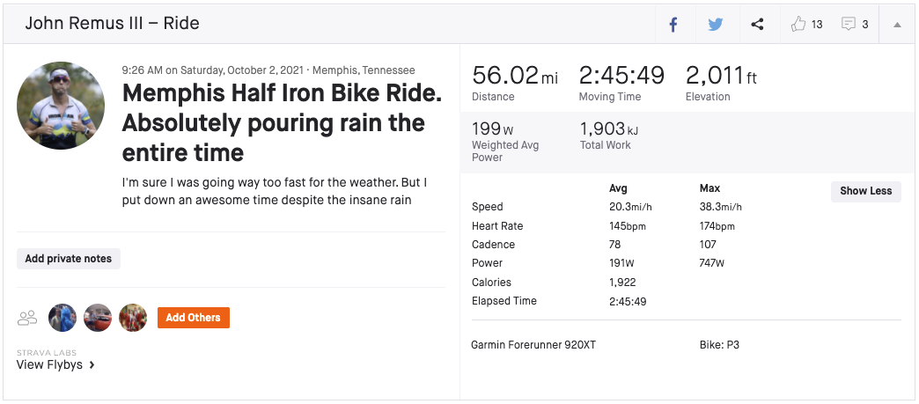Viewport: 919px width, 404px height.
Task: Click the Show Less button
Action: 865,191
